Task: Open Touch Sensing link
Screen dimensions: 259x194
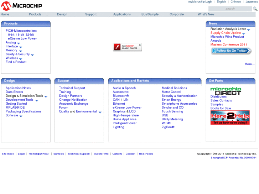Action: click(172, 111)
